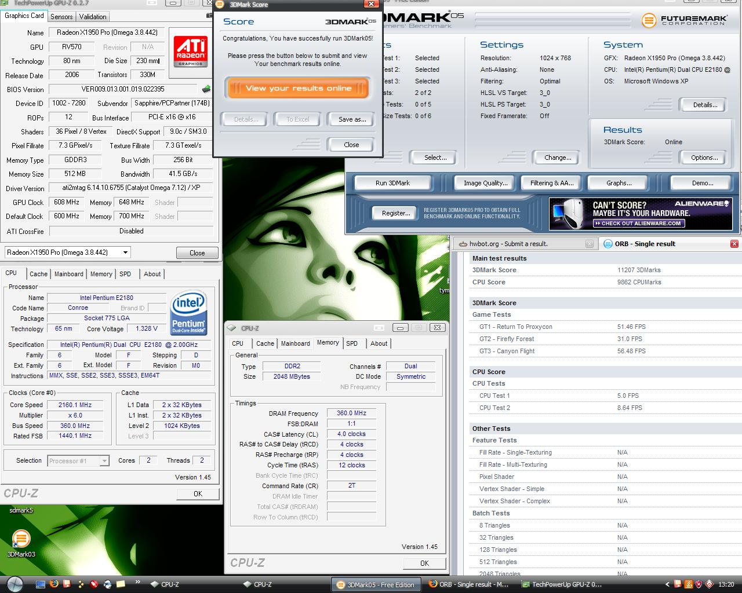Click the floppy disk quick launch icon
The height and width of the screenshot is (593, 742).
pyautogui.click(x=67, y=584)
